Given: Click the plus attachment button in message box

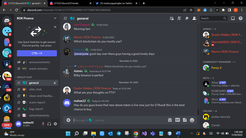Looking at the screenshot, I should 68,120.
